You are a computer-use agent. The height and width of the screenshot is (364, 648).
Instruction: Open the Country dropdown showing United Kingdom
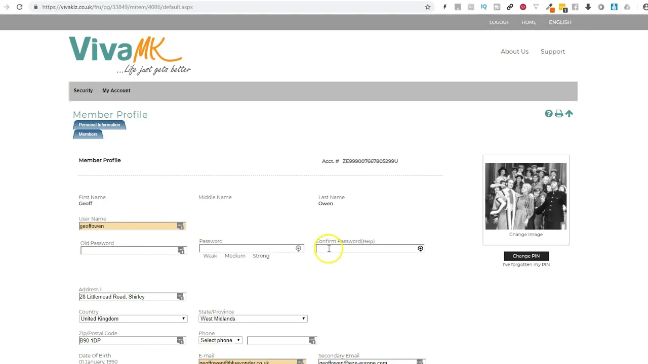(x=133, y=319)
